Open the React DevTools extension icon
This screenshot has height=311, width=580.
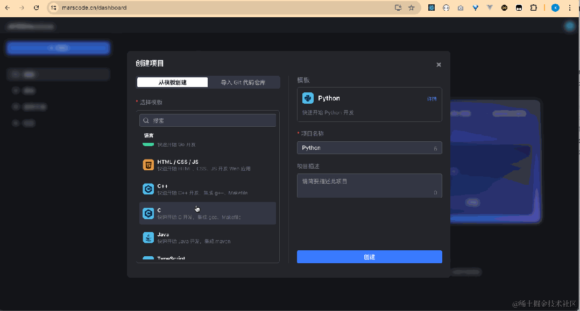tap(432, 8)
